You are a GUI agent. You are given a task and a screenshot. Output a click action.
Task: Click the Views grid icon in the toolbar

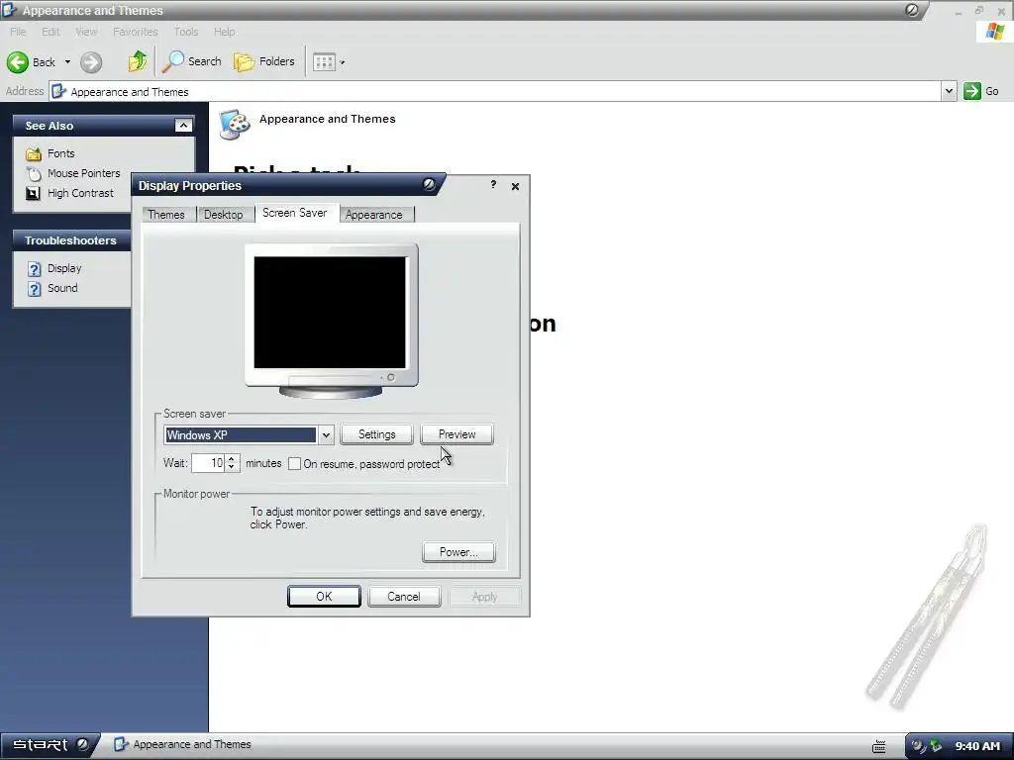(324, 62)
